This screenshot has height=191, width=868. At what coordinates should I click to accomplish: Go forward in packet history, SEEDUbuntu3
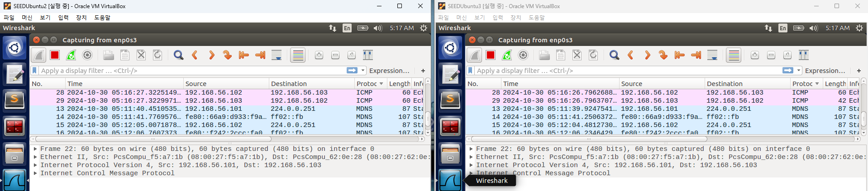[x=647, y=55]
